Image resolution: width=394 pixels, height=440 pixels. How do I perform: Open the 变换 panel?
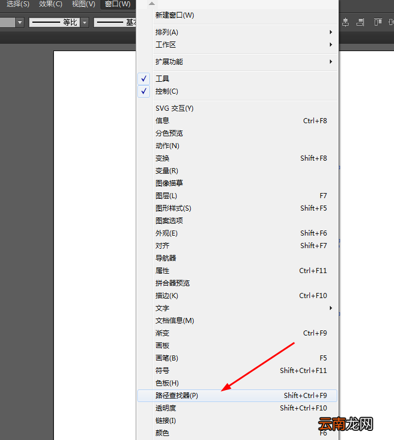tap(237, 158)
